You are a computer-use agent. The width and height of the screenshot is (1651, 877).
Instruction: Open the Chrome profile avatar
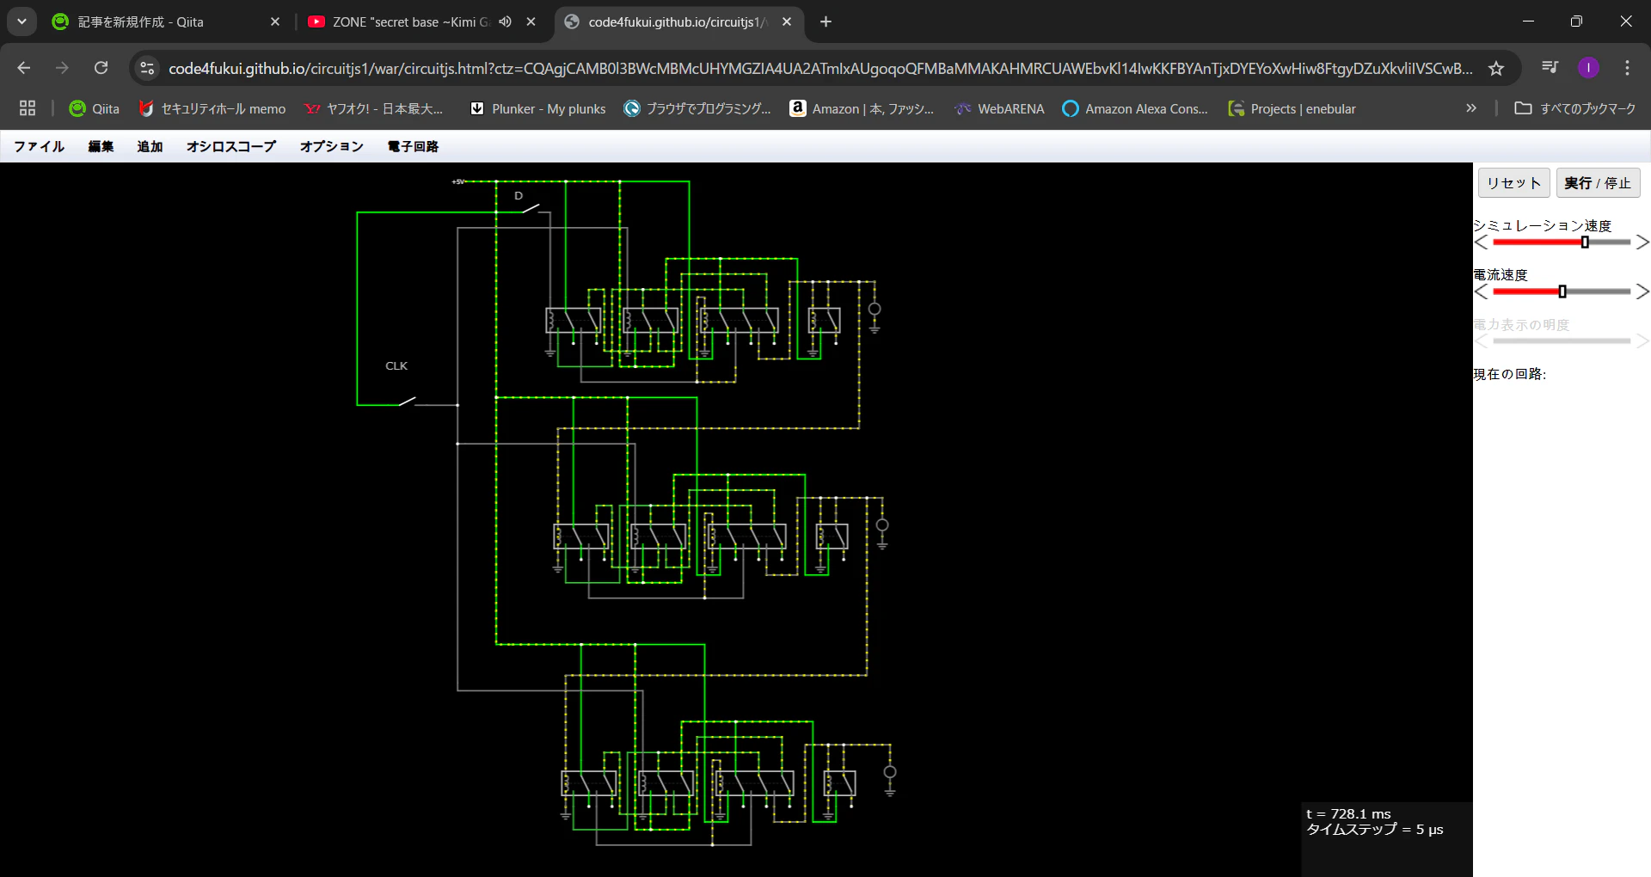[x=1588, y=67]
